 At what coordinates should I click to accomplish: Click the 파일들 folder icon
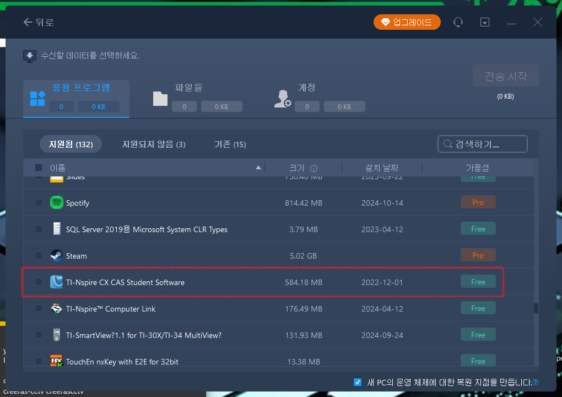point(160,98)
